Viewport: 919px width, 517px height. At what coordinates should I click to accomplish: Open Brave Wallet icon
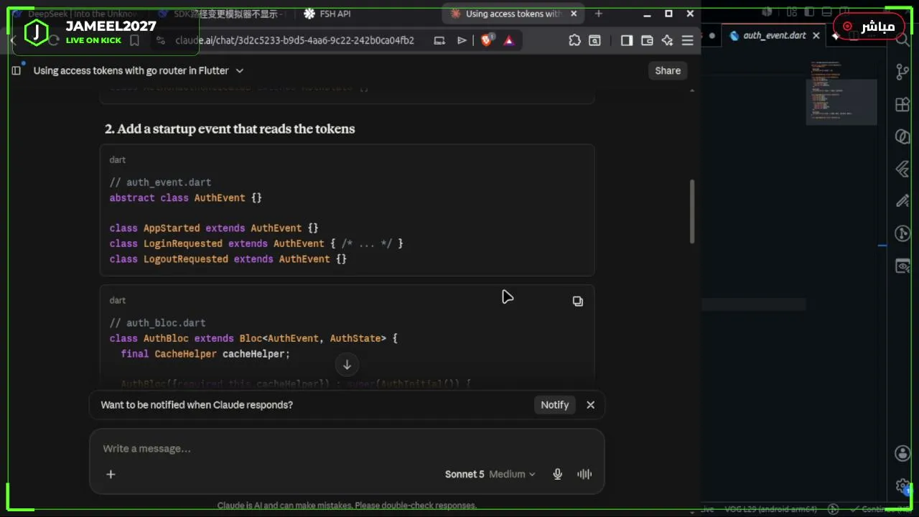(x=647, y=41)
